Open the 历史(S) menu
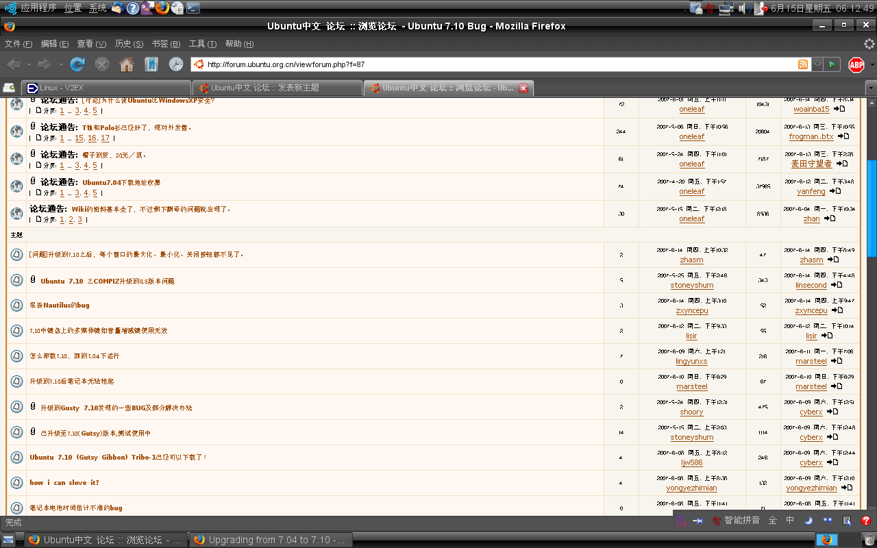 129,44
